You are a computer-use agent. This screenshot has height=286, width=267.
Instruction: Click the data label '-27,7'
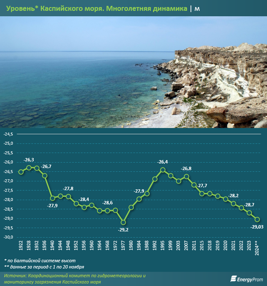pyautogui.click(x=202, y=186)
